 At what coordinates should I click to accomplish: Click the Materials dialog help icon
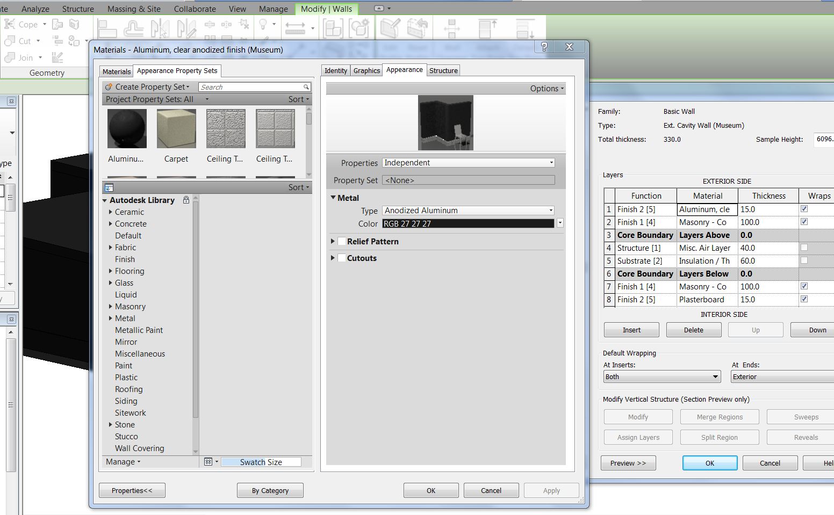[x=544, y=47]
